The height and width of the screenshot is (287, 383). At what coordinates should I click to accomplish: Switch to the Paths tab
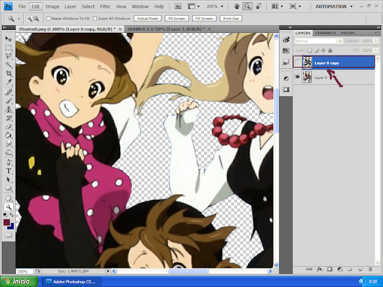coord(348,33)
